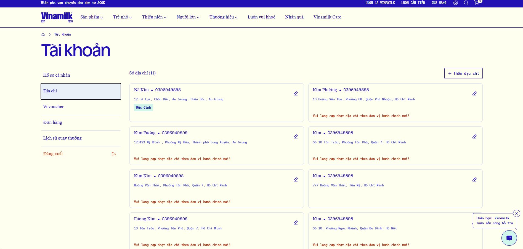Expand the Trẻ nhỏ dropdown menu
Image resolution: width=523 pixels, height=249 pixels.
pyautogui.click(x=122, y=17)
